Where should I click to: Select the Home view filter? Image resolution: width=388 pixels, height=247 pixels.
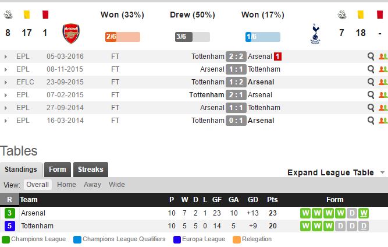(66, 185)
